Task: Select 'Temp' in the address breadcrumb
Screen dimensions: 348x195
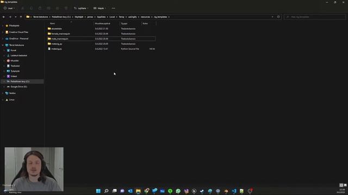Action: 121,17
